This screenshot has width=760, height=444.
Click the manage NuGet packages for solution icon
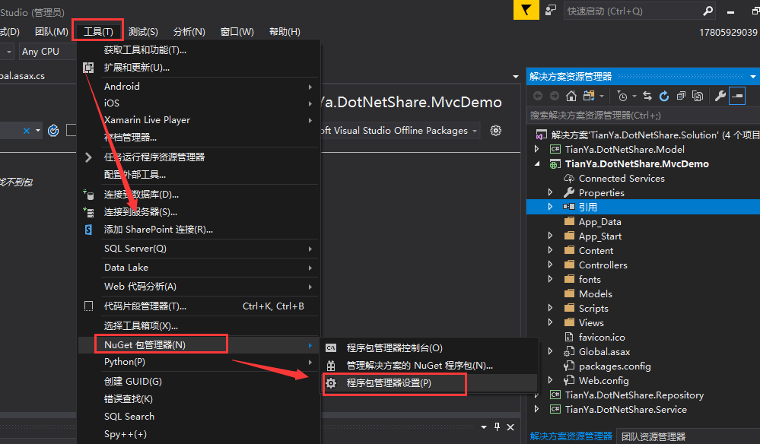tap(331, 366)
